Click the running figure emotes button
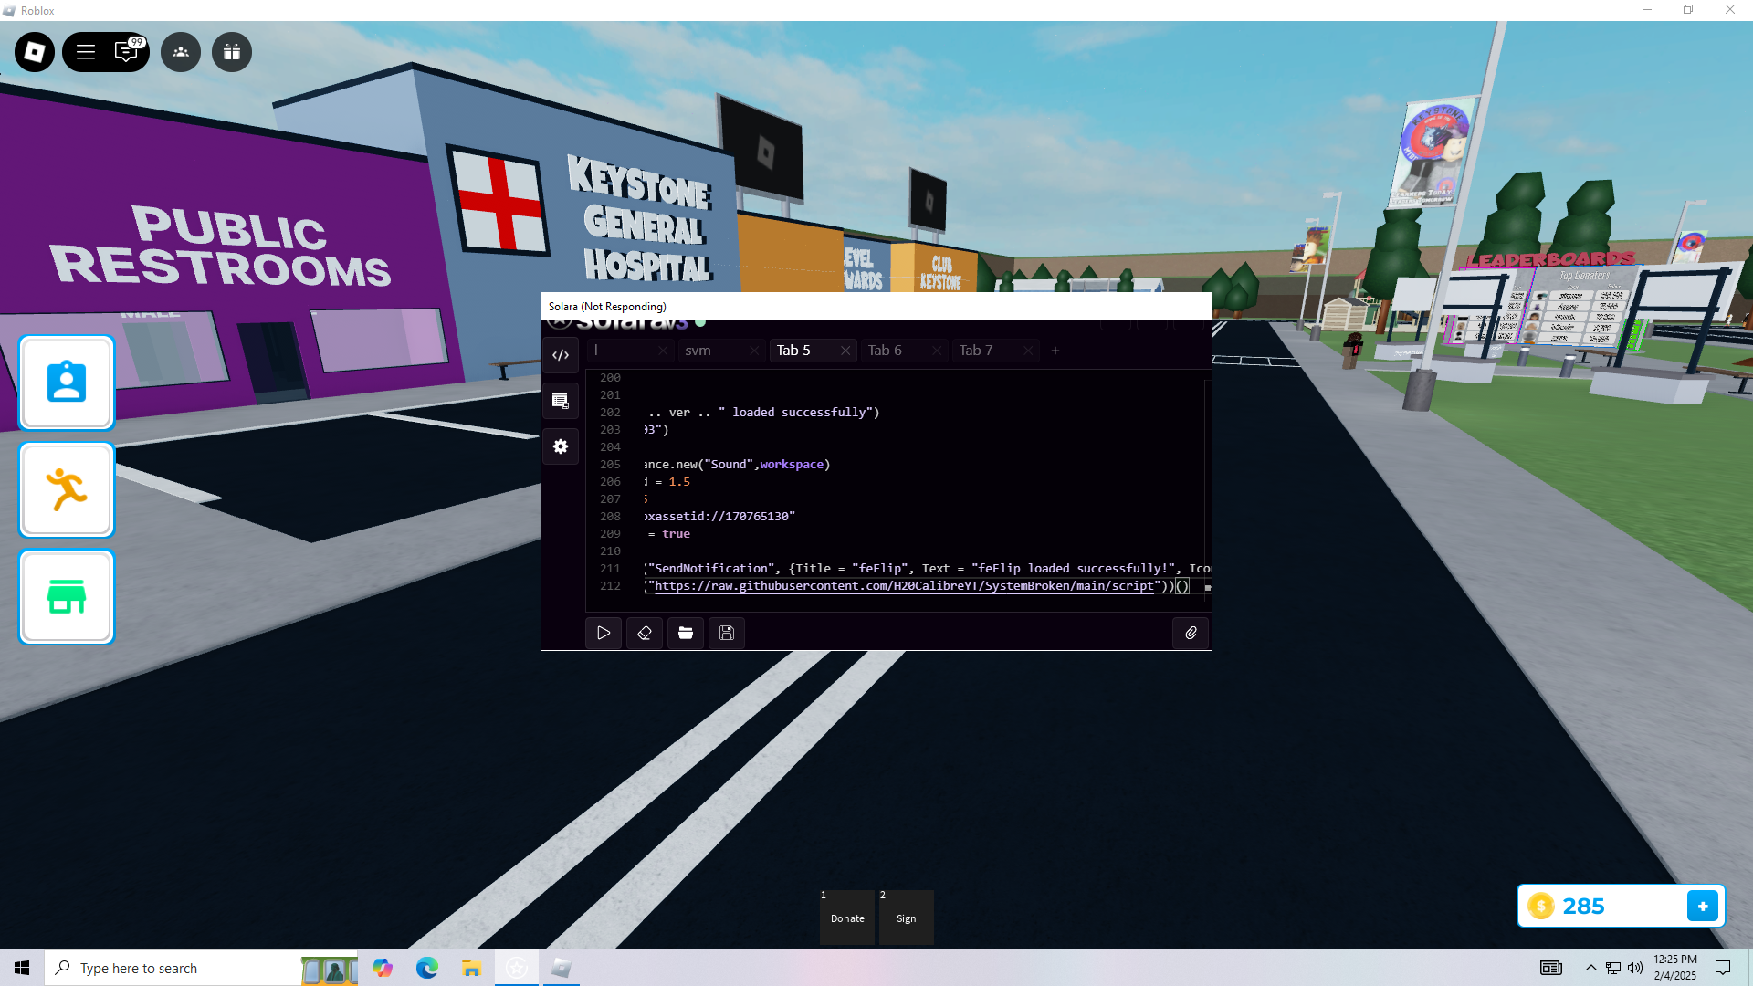 pos(67,490)
